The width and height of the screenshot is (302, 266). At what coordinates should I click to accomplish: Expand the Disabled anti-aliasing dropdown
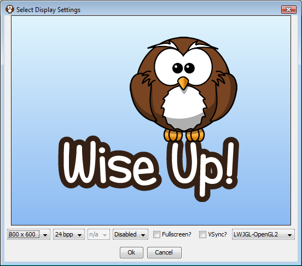130,234
